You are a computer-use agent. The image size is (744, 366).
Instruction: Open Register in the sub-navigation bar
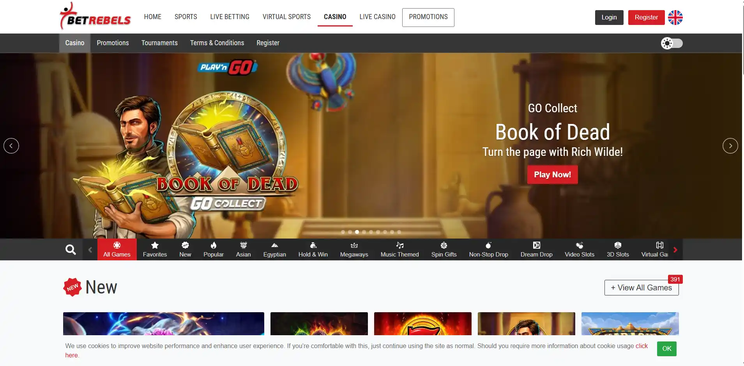[x=268, y=43]
